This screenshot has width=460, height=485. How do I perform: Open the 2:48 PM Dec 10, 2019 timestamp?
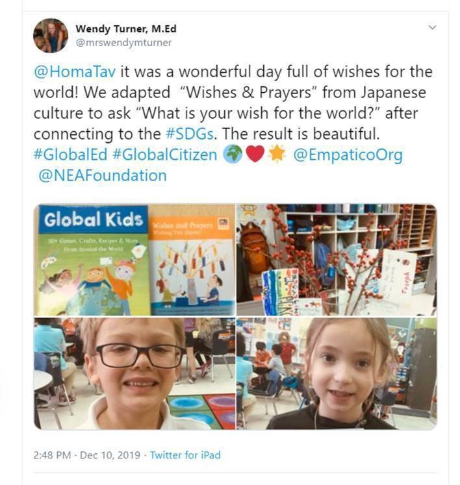(87, 455)
